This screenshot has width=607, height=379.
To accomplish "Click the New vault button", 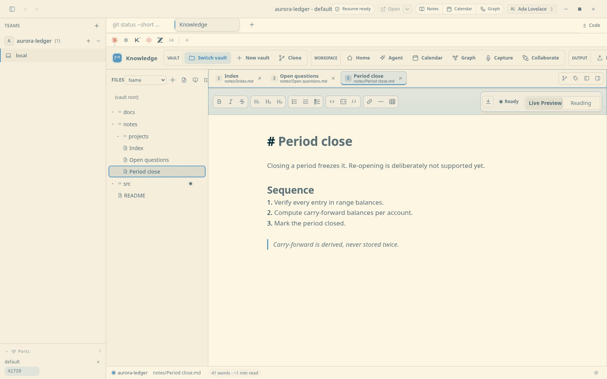I will [253, 58].
